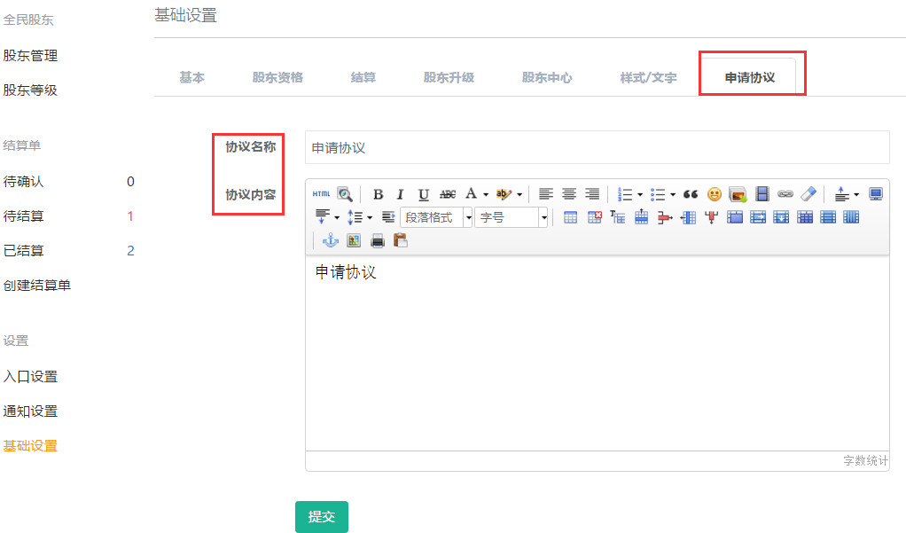Click the print icon in editor

pyautogui.click(x=377, y=239)
